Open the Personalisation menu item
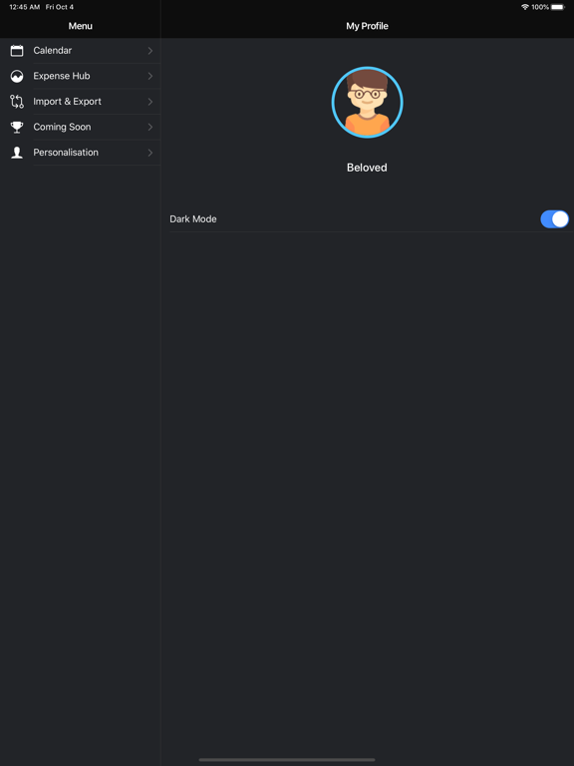Image resolution: width=574 pixels, height=766 pixels. click(80, 153)
